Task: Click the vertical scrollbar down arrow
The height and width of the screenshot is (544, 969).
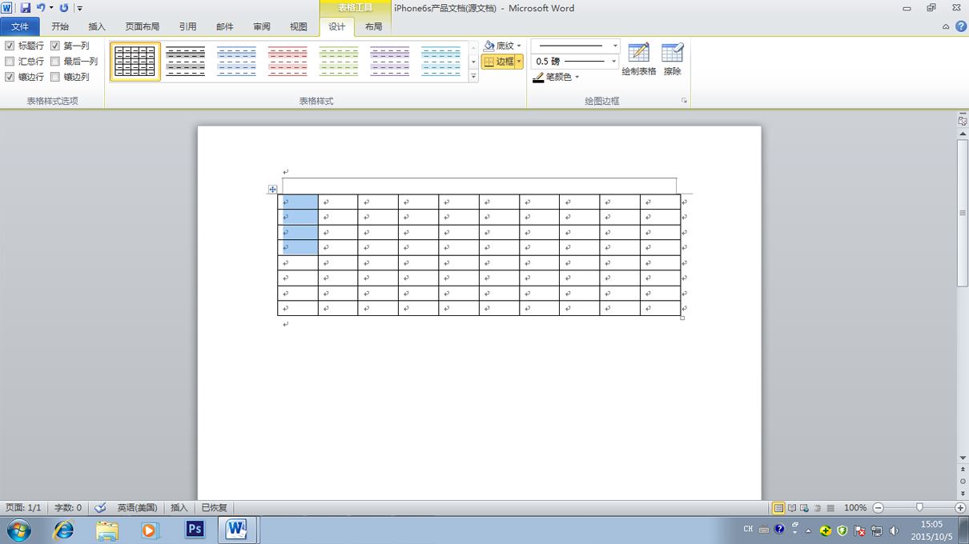Action: coord(963,458)
